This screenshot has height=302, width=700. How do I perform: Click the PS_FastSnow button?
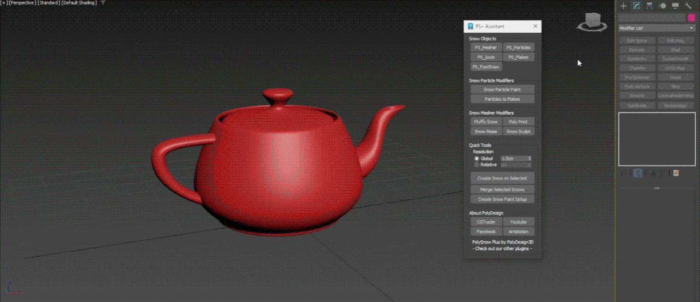pos(486,67)
